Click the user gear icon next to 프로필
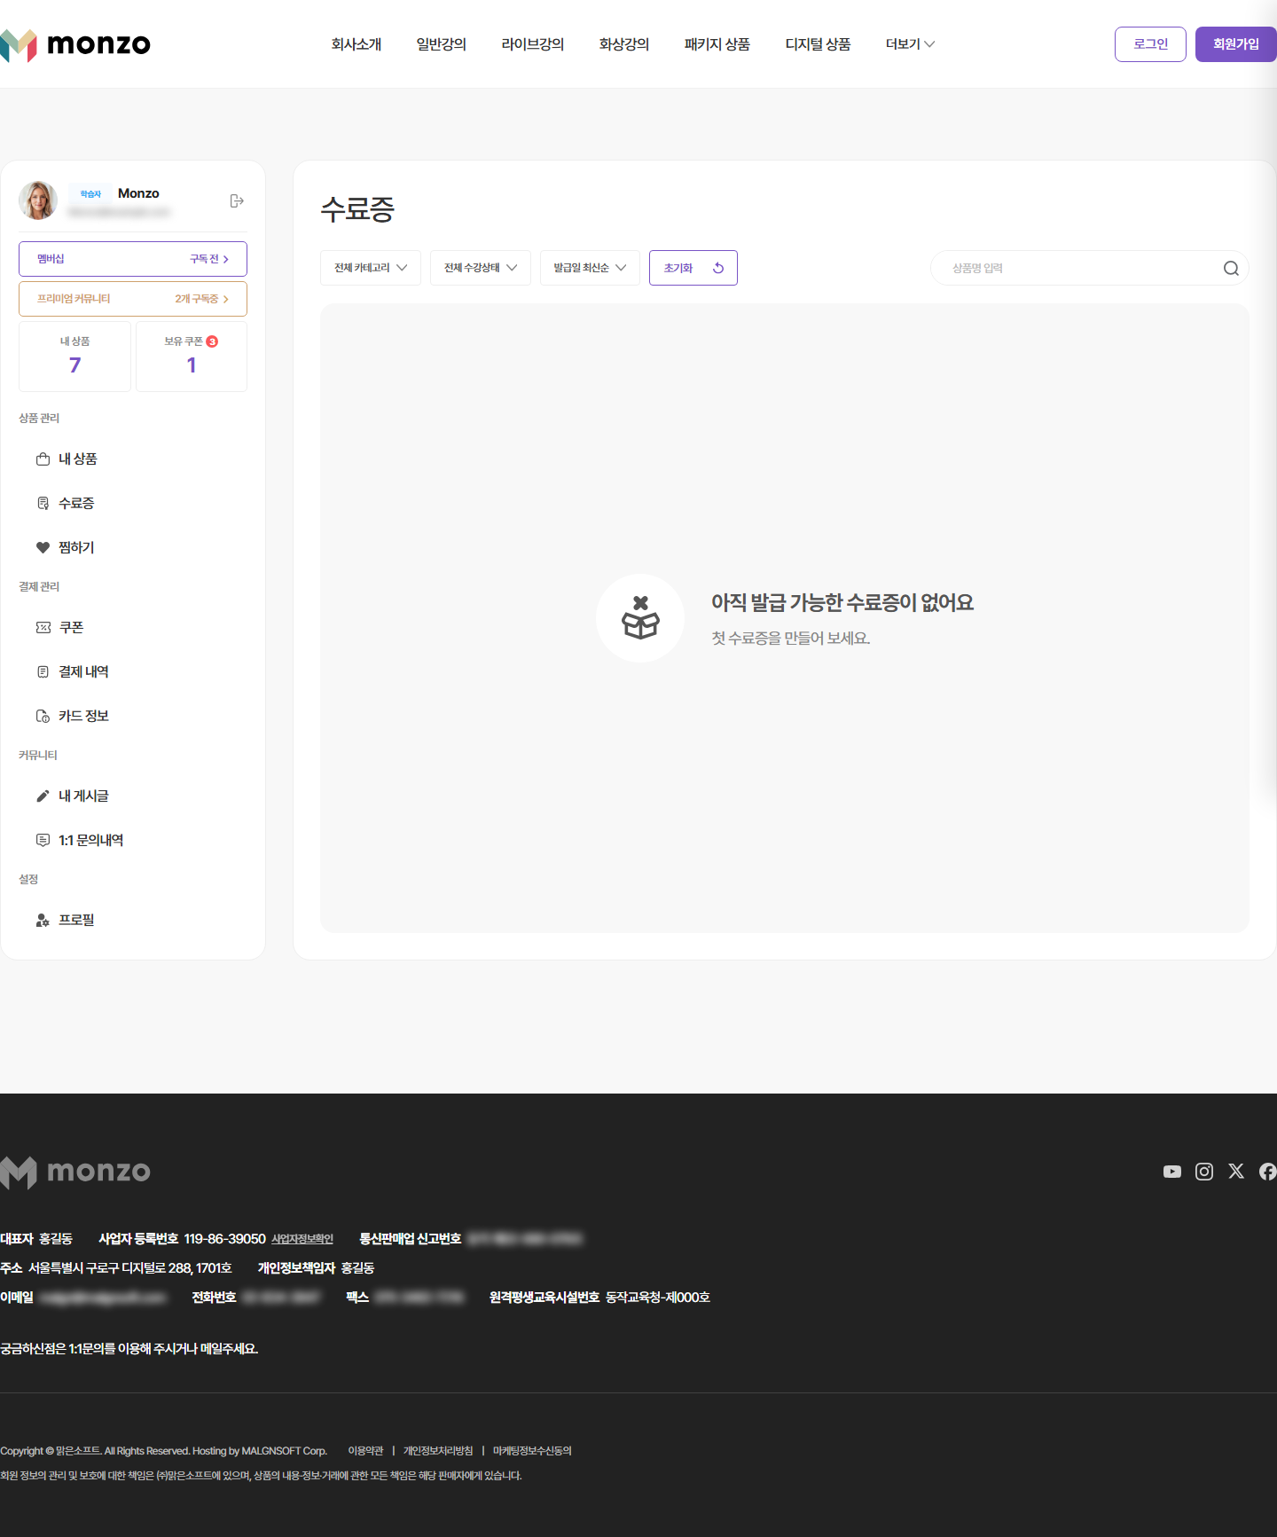Viewport: 1277px width, 1537px height. (x=43, y=920)
